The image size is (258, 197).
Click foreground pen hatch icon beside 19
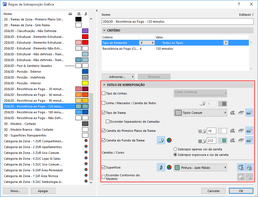point(202,131)
